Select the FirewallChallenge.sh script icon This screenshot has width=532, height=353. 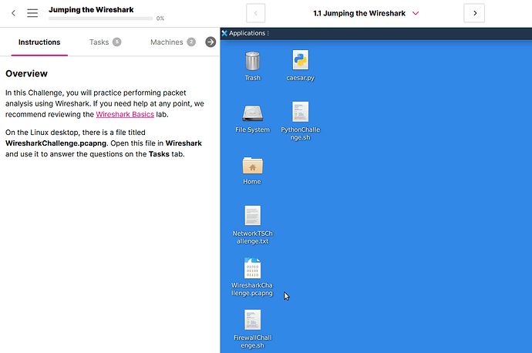[252, 321]
